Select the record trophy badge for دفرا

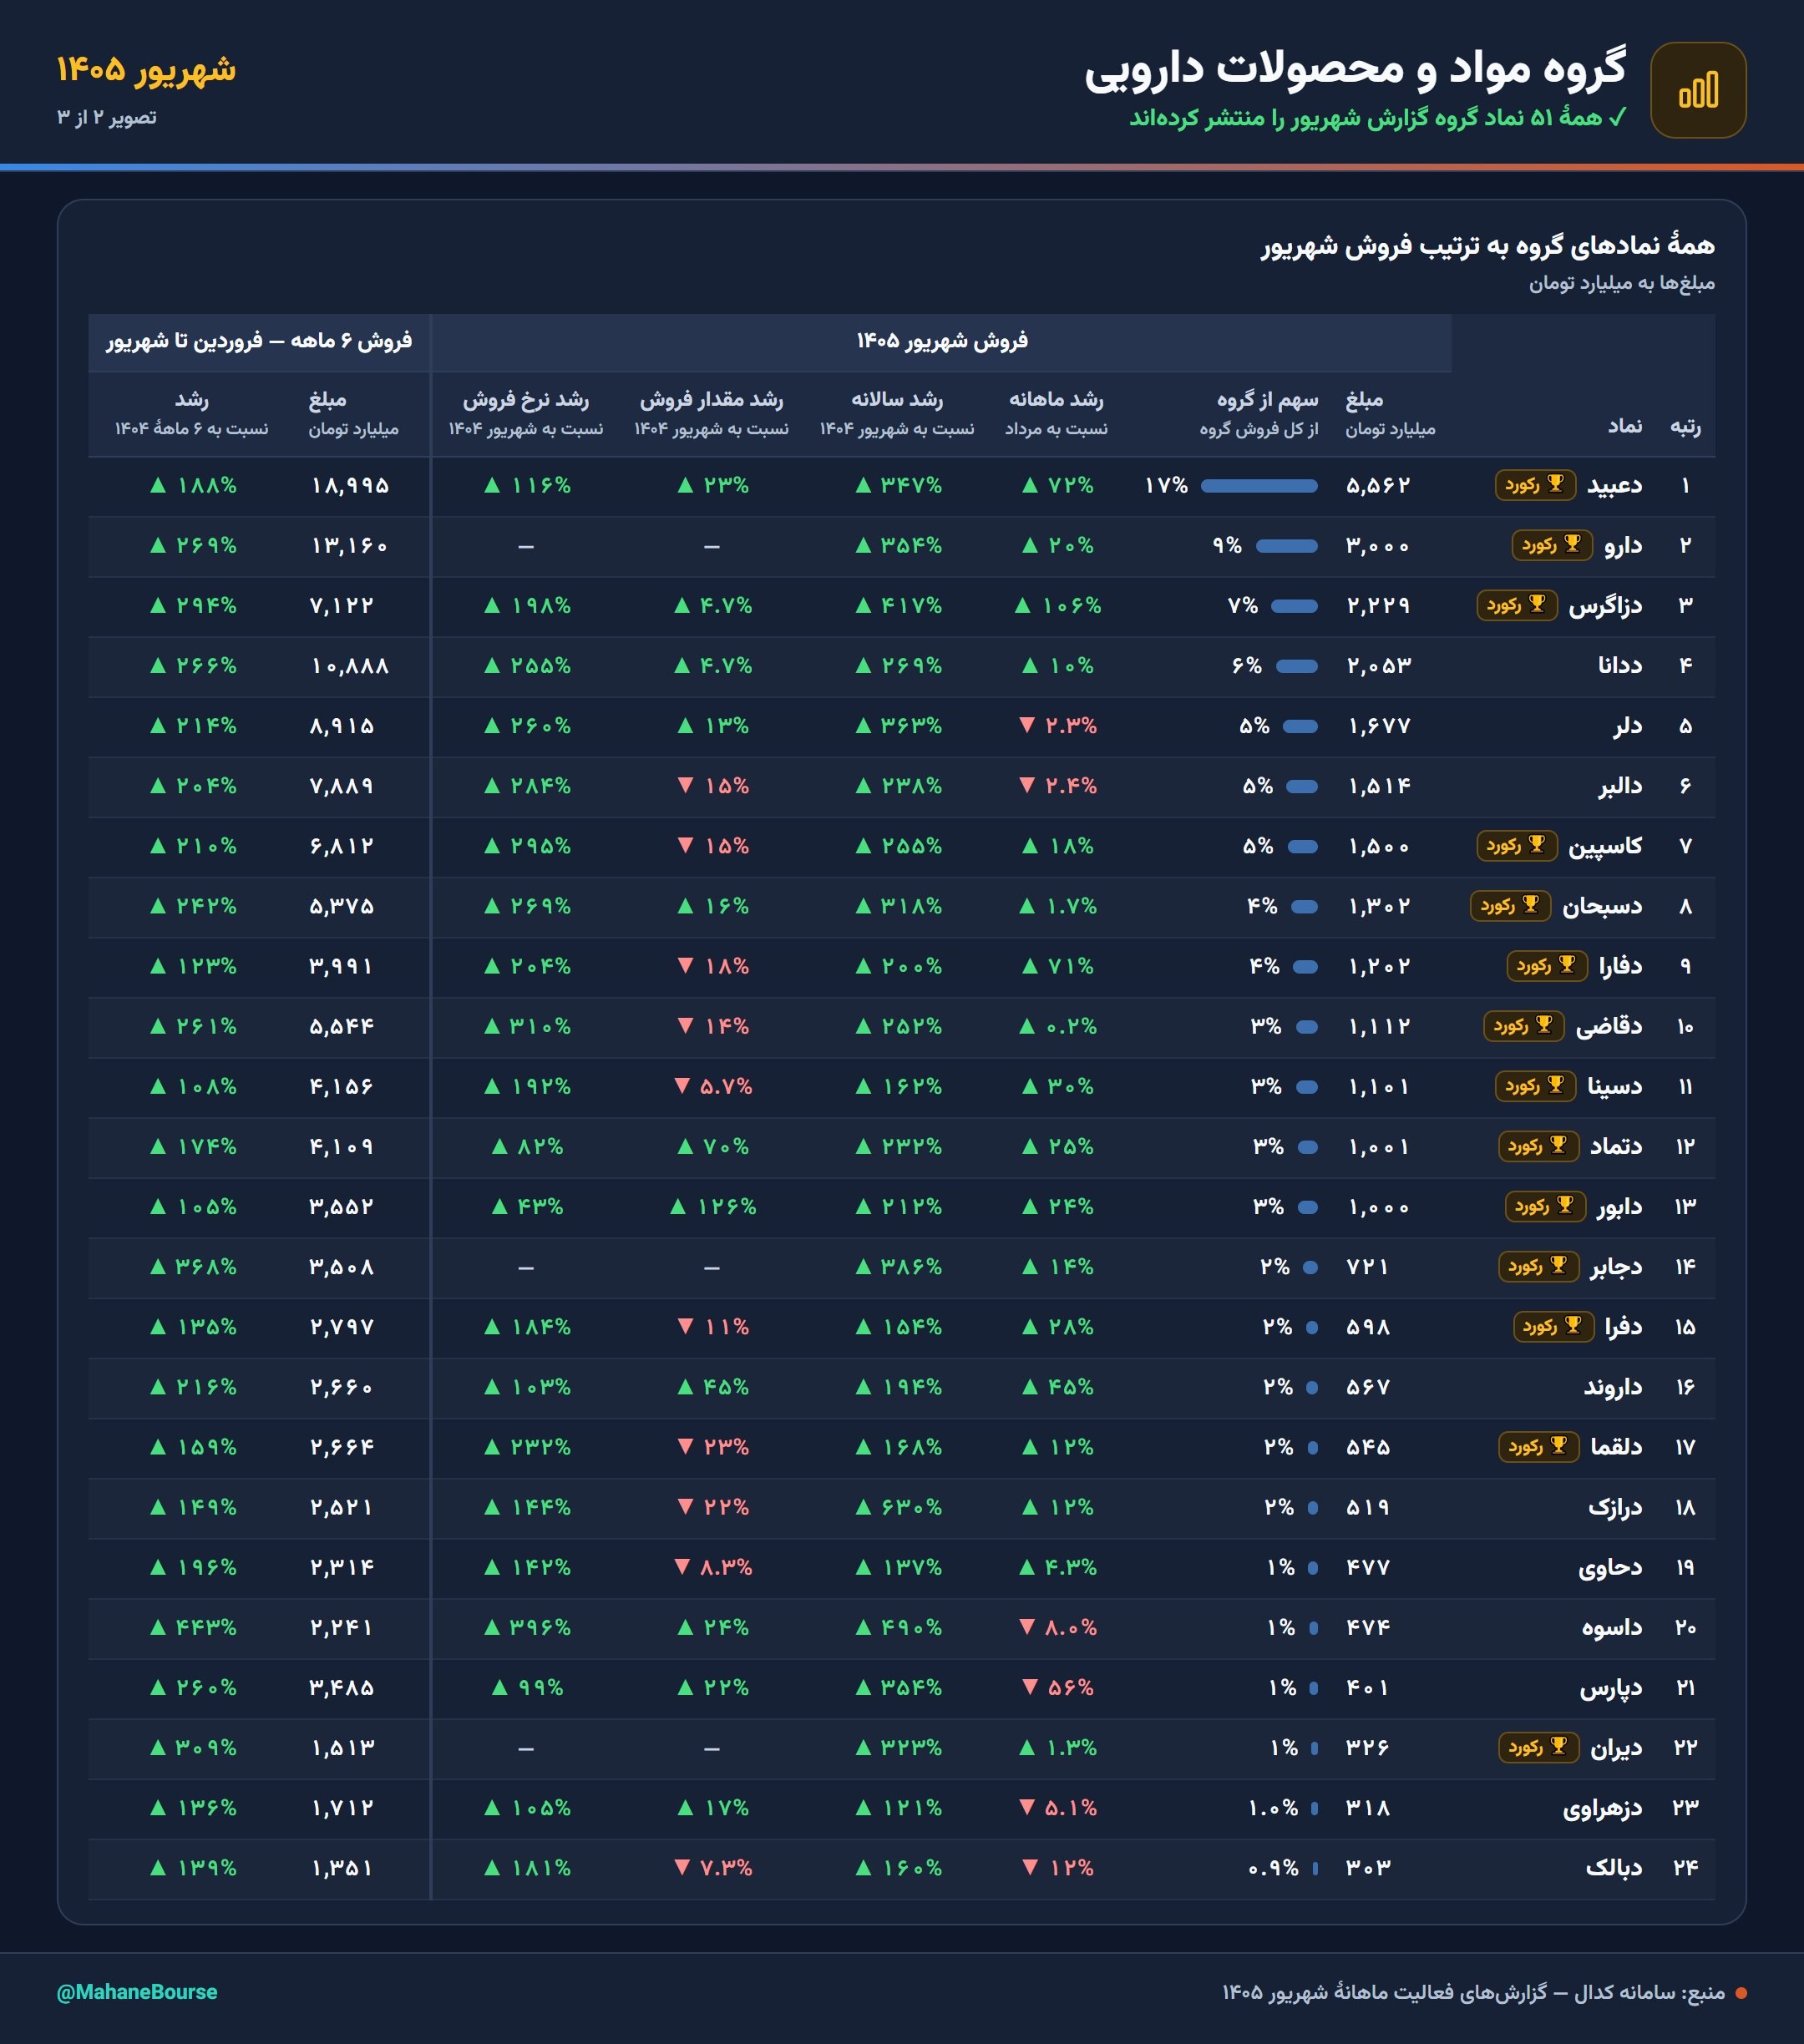(x=1554, y=1326)
